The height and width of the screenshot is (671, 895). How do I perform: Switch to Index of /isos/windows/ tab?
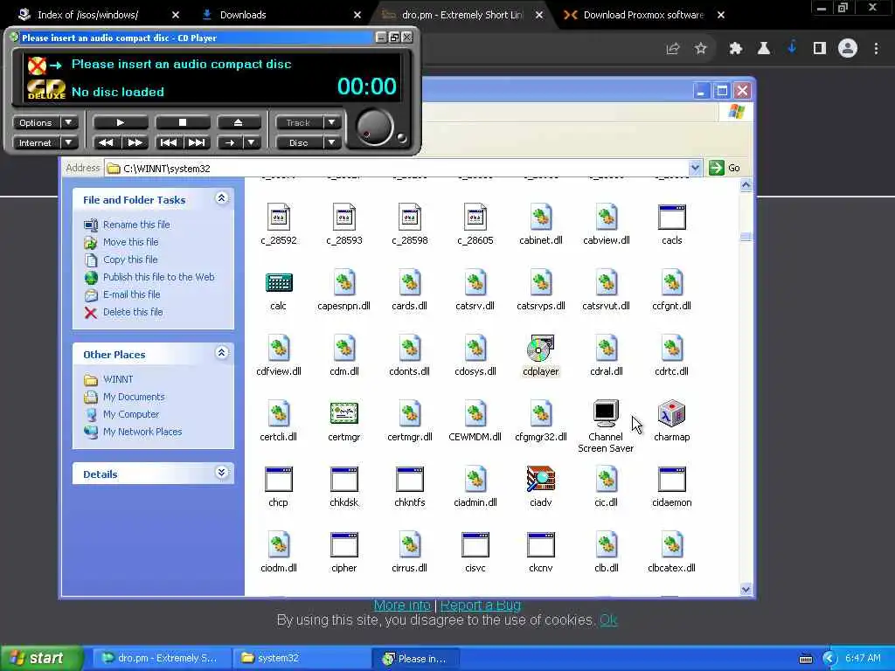[x=88, y=15]
